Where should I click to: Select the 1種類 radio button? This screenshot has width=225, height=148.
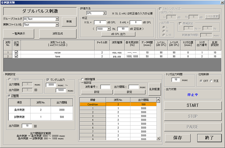[9, 79]
